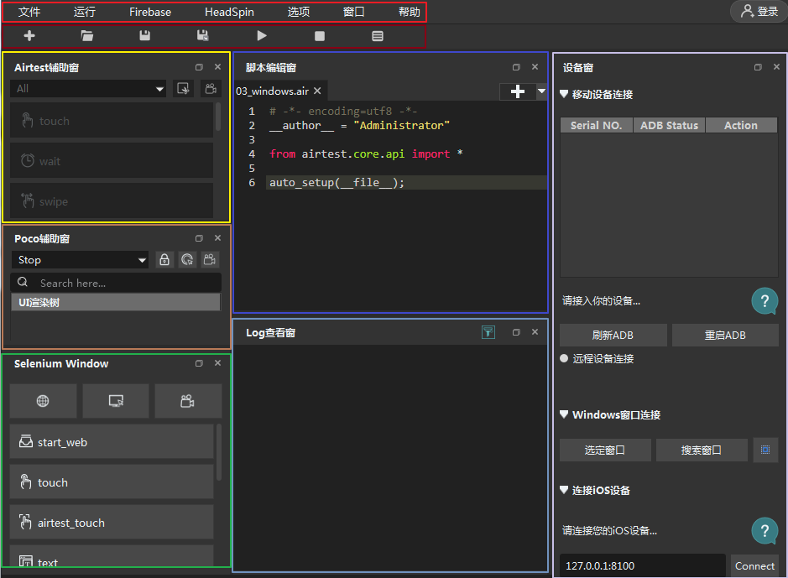Add a new tab with the editor plus button
Image resolution: width=788 pixels, height=578 pixels.
pyautogui.click(x=518, y=91)
